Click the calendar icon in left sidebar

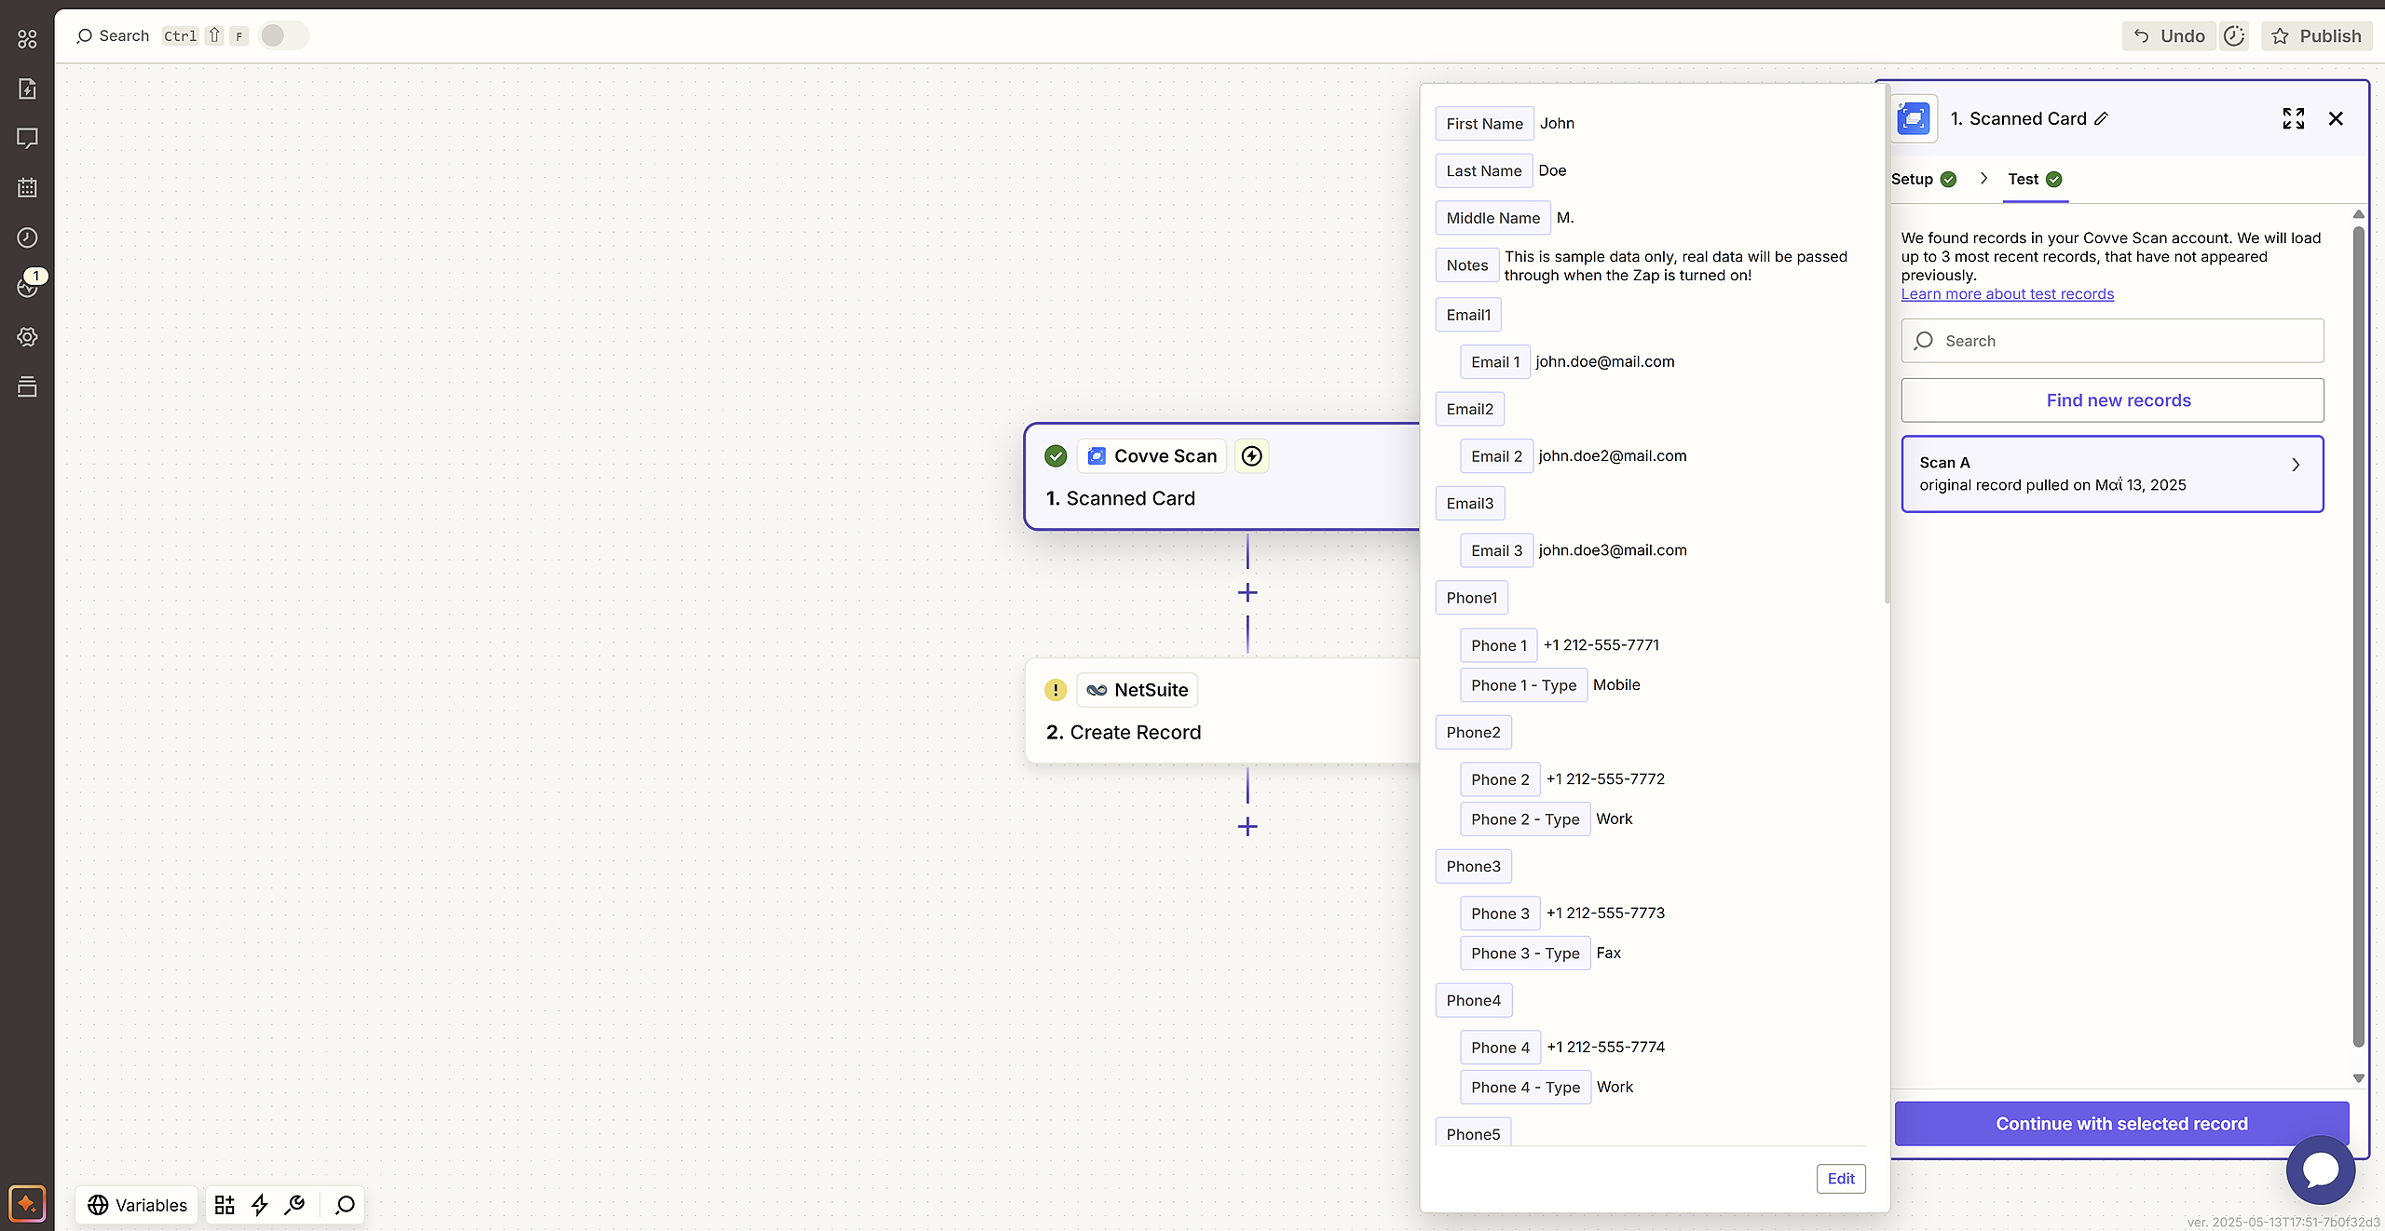click(27, 188)
